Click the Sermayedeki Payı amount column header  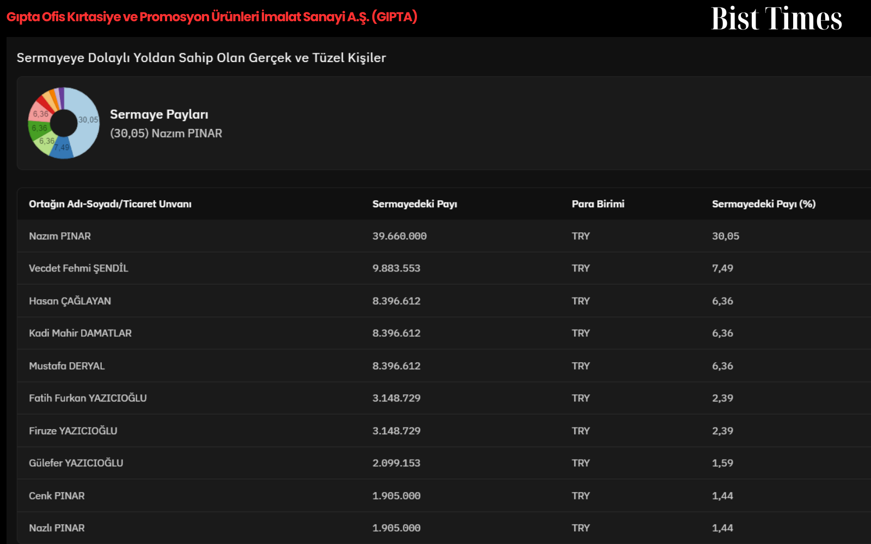[415, 204]
